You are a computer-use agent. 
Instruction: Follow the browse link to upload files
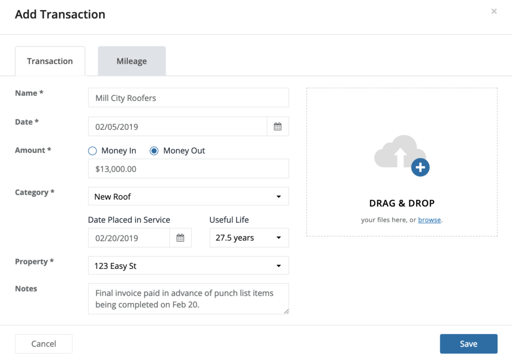pos(429,220)
